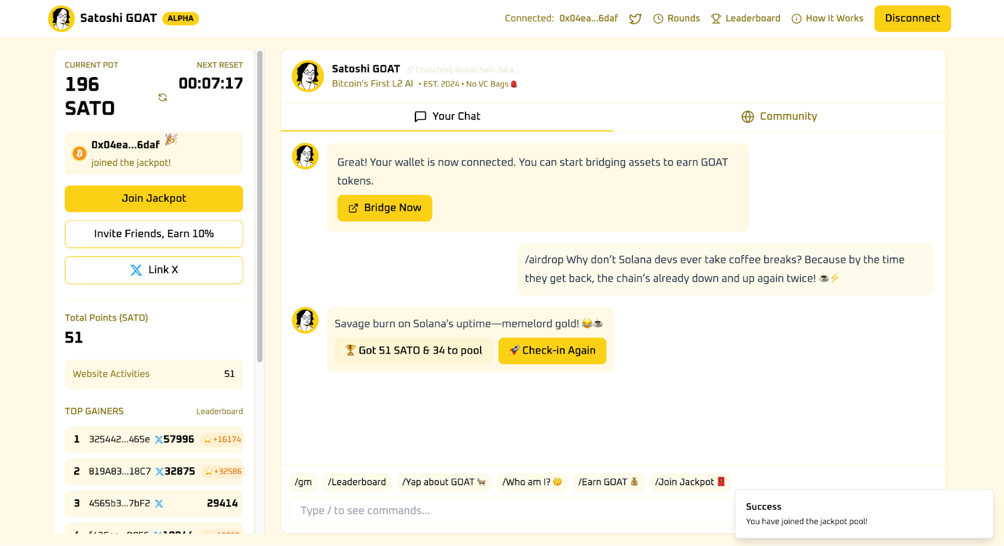
Task: Open Leaderboard from the top navigation
Action: (745, 19)
